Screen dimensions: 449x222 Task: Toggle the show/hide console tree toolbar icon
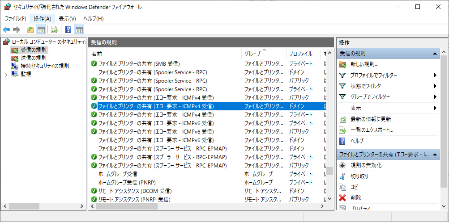tap(41, 29)
